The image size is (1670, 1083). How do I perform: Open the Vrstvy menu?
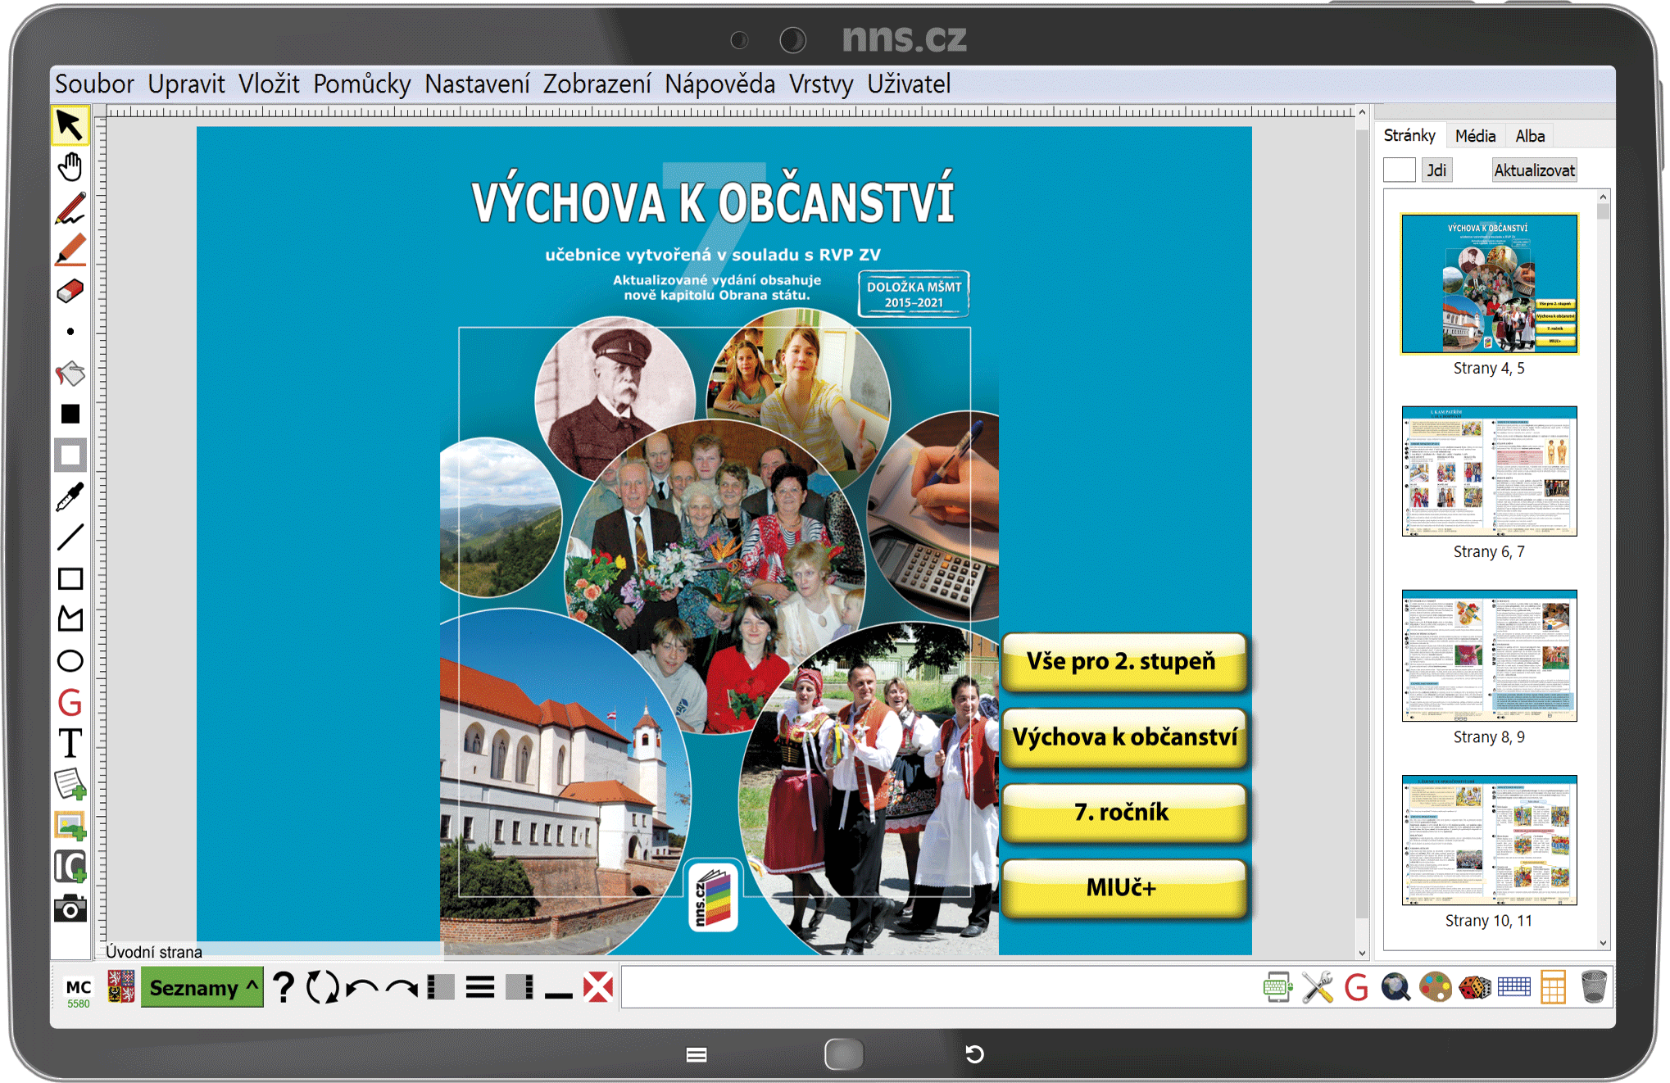(820, 84)
